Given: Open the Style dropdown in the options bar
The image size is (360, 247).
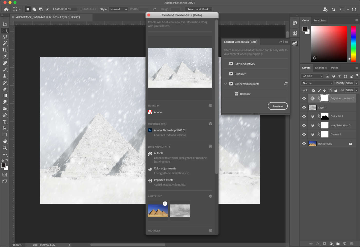Looking at the screenshot, I should [118, 9].
